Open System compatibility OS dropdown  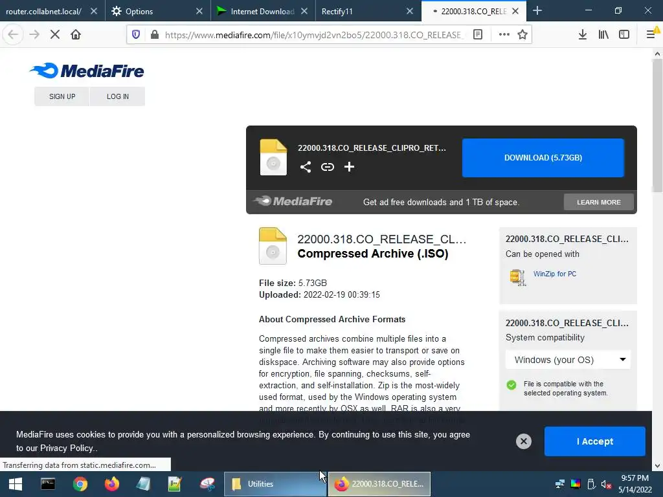(568, 360)
